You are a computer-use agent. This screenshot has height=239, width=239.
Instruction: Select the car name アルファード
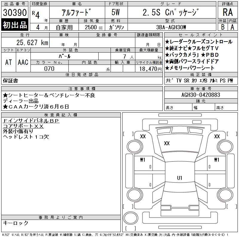(76, 12)
